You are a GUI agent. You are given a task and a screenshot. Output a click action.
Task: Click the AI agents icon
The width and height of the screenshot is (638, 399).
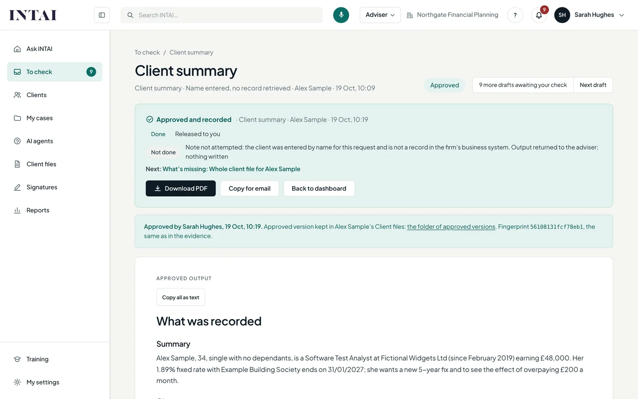17,141
